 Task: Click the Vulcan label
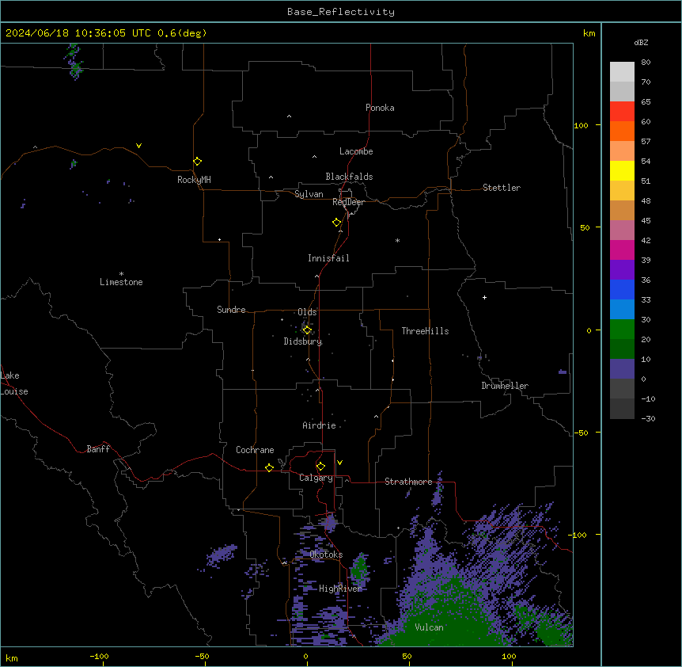[x=430, y=627]
